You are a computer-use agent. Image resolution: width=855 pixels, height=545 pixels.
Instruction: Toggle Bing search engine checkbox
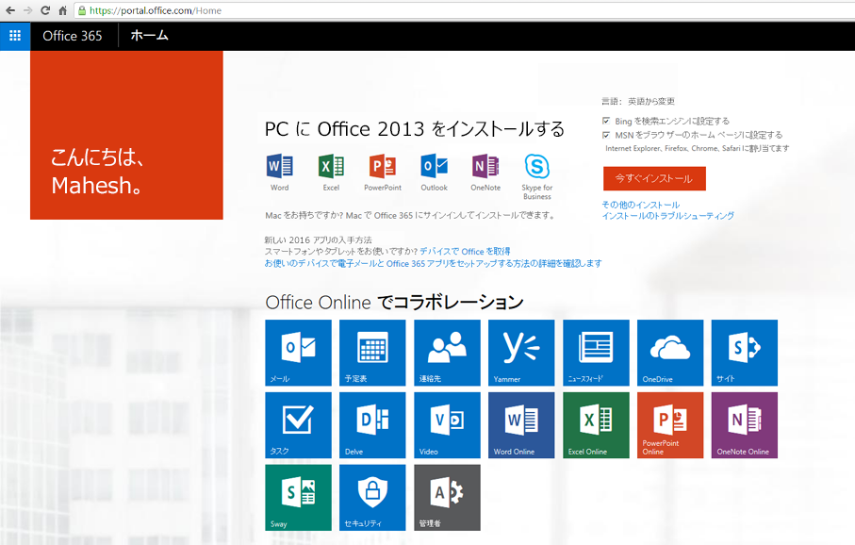coord(606,121)
